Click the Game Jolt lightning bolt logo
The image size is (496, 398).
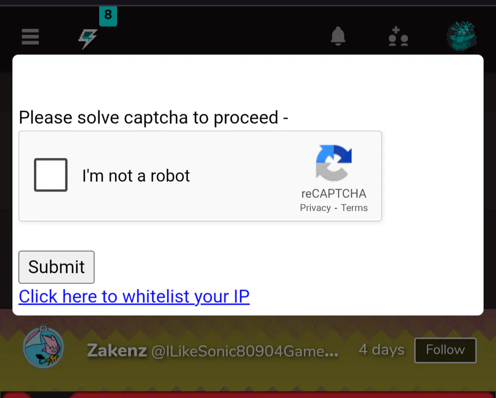coord(88,39)
